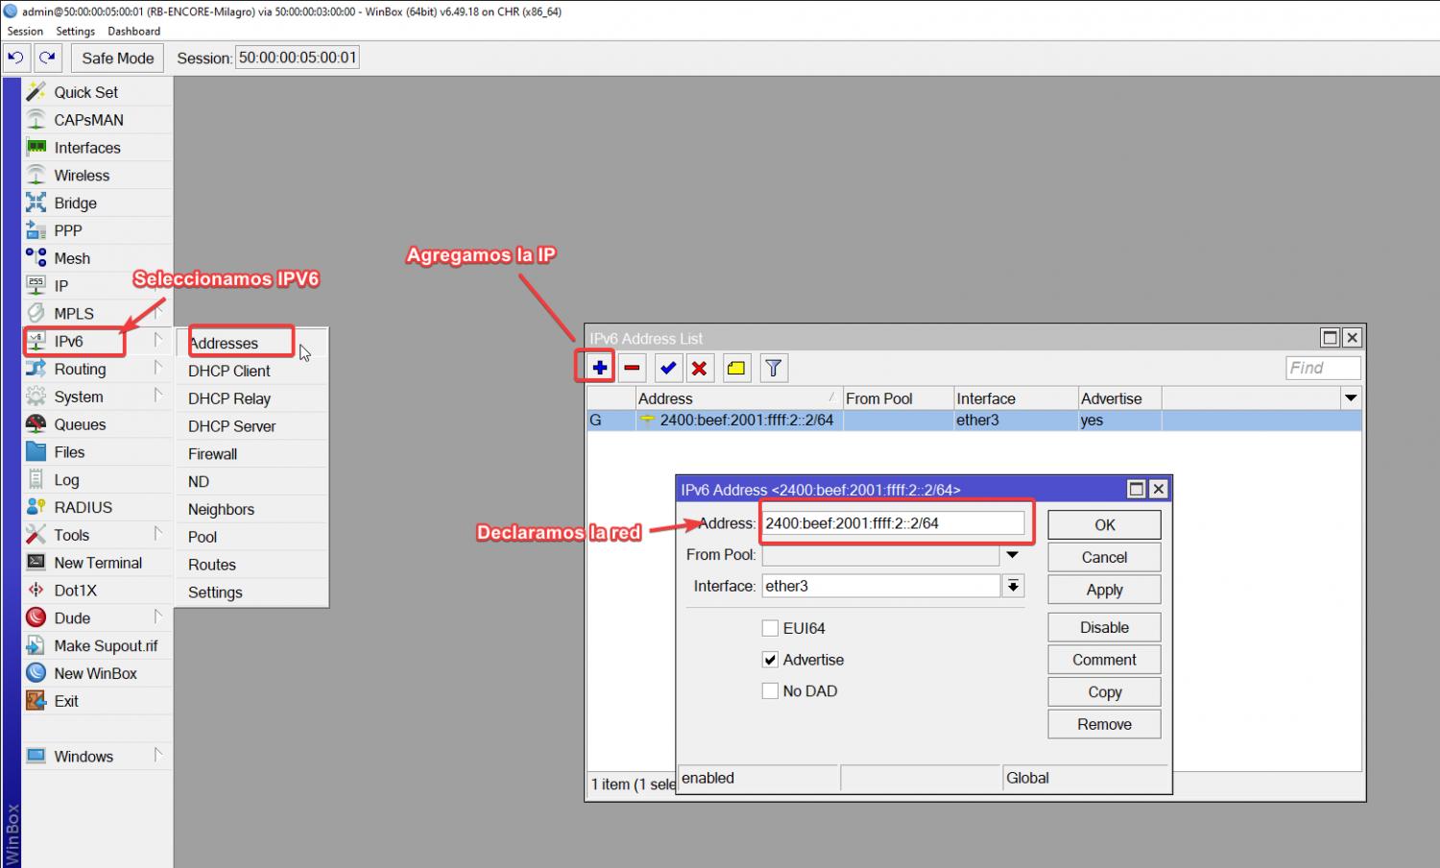Click the red X Disable icon
This screenshot has height=868, width=1440.
[700, 368]
